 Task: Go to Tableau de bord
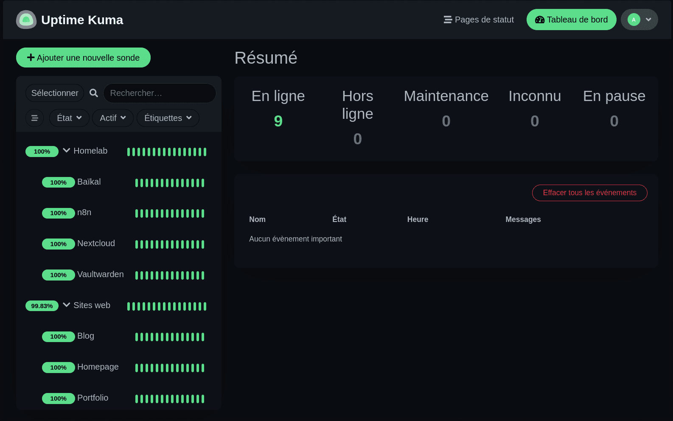tap(571, 20)
